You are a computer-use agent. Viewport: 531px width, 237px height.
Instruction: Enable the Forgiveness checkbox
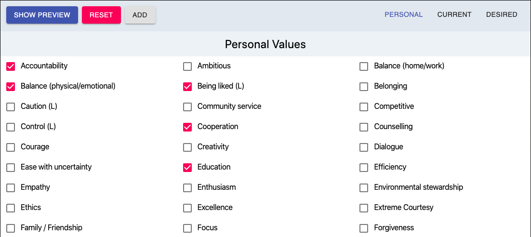[x=364, y=228]
